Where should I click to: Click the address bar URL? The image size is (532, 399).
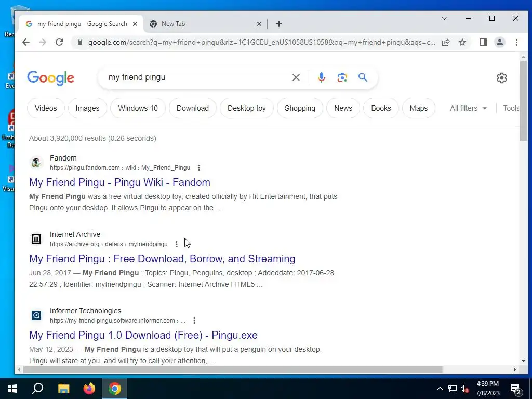click(x=261, y=42)
